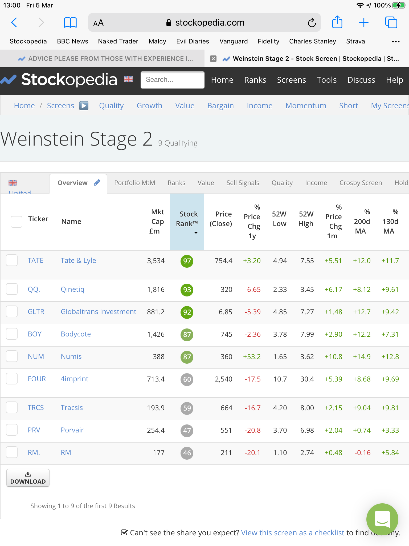Click the screens play arrow icon

click(x=84, y=106)
